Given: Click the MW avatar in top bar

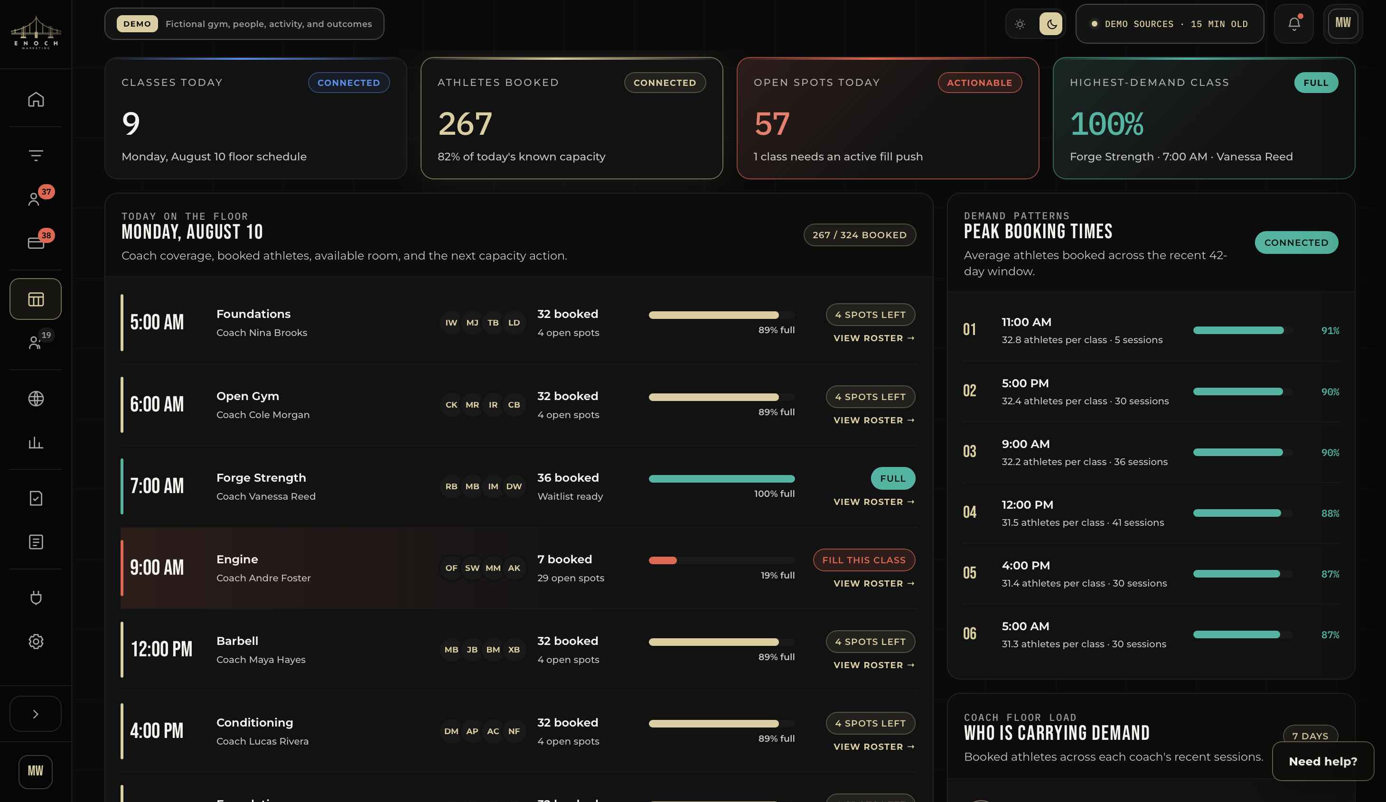Looking at the screenshot, I should coord(1343,23).
